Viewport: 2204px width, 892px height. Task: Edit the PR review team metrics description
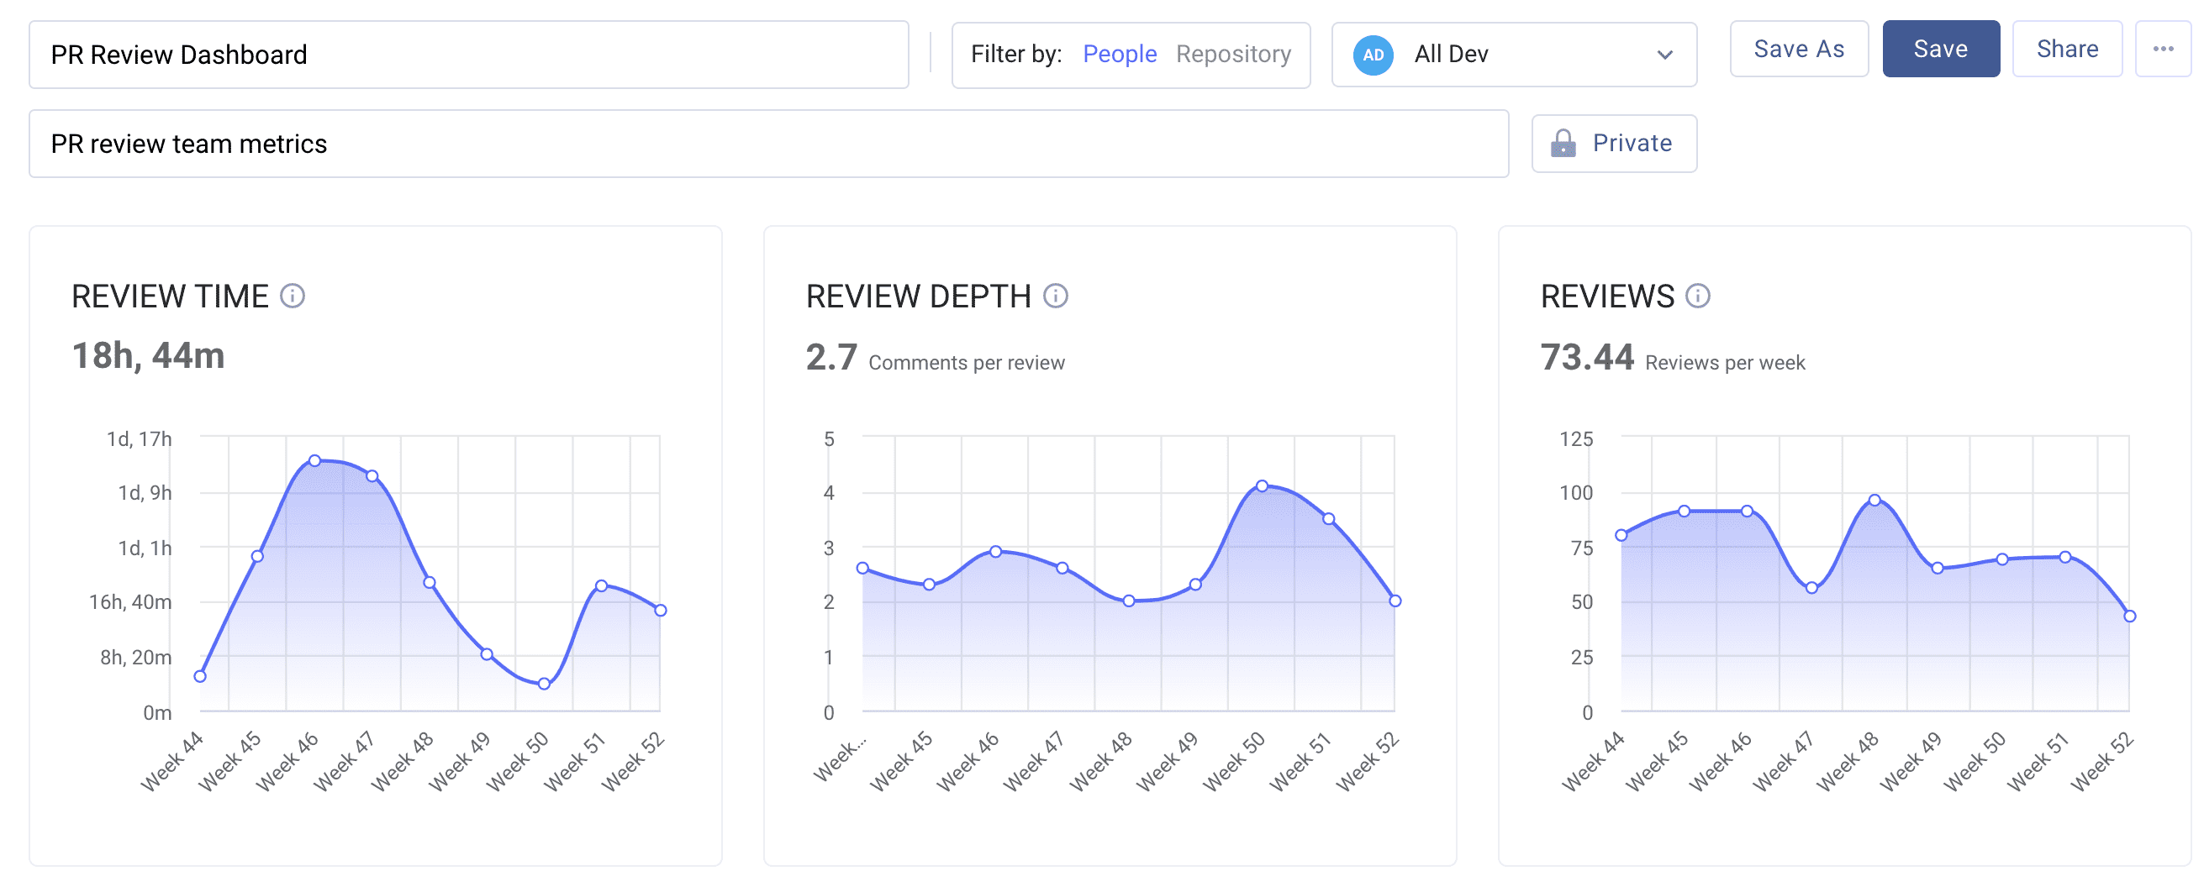(x=767, y=144)
